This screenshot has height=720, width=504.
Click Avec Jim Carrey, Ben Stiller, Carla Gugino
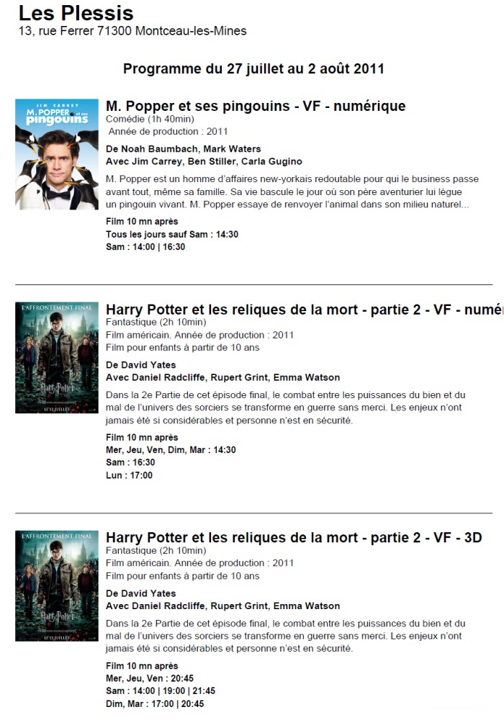click(204, 161)
